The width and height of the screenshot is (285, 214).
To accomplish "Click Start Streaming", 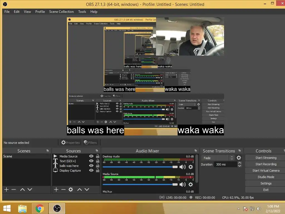I will [x=266, y=158].
